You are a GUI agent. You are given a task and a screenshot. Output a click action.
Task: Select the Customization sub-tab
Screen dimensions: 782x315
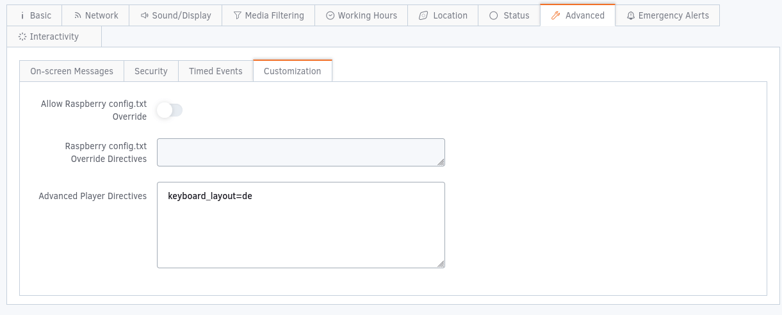click(292, 71)
